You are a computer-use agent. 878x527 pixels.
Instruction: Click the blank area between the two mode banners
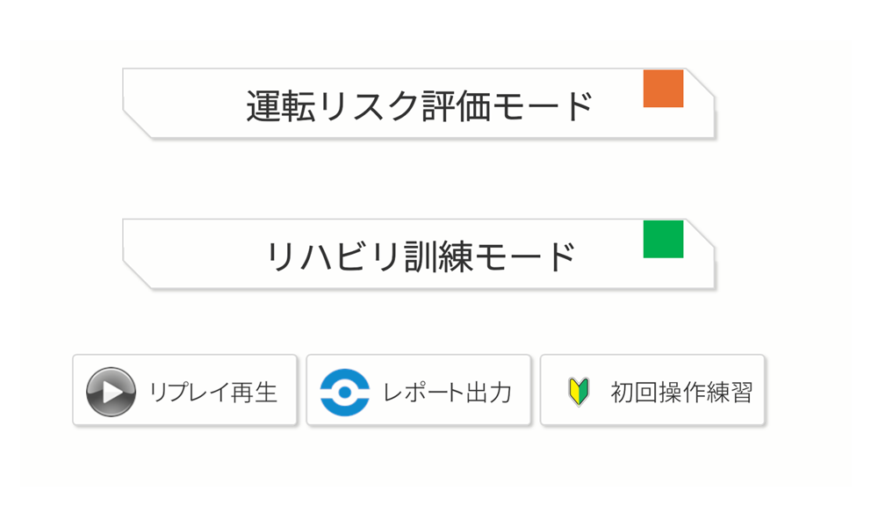pos(420,179)
